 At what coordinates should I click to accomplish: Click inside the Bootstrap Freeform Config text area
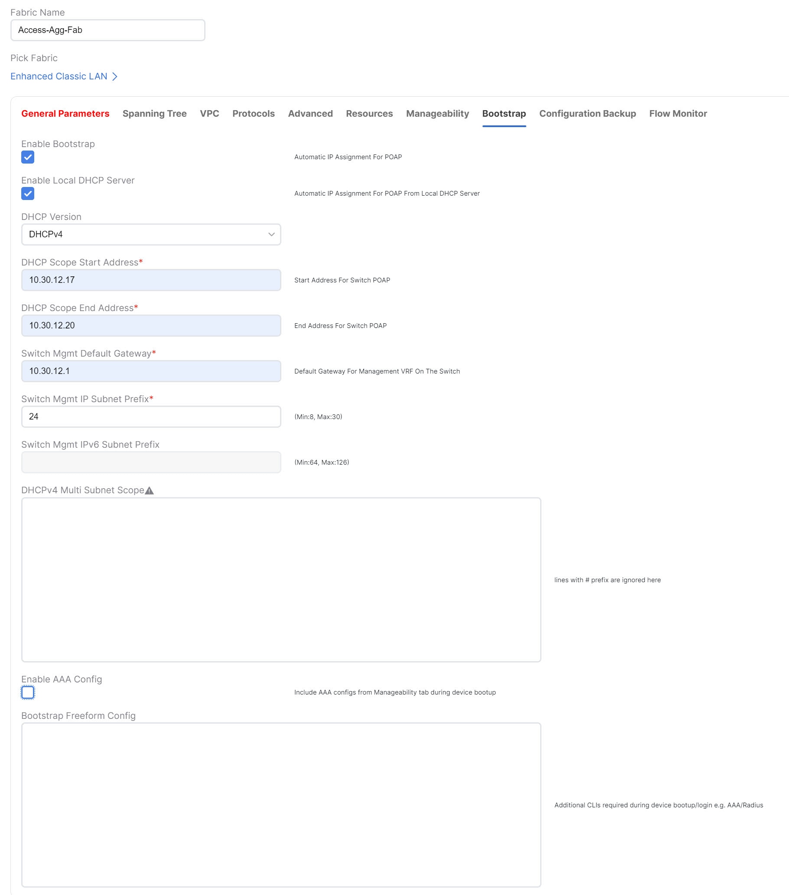[x=281, y=805]
